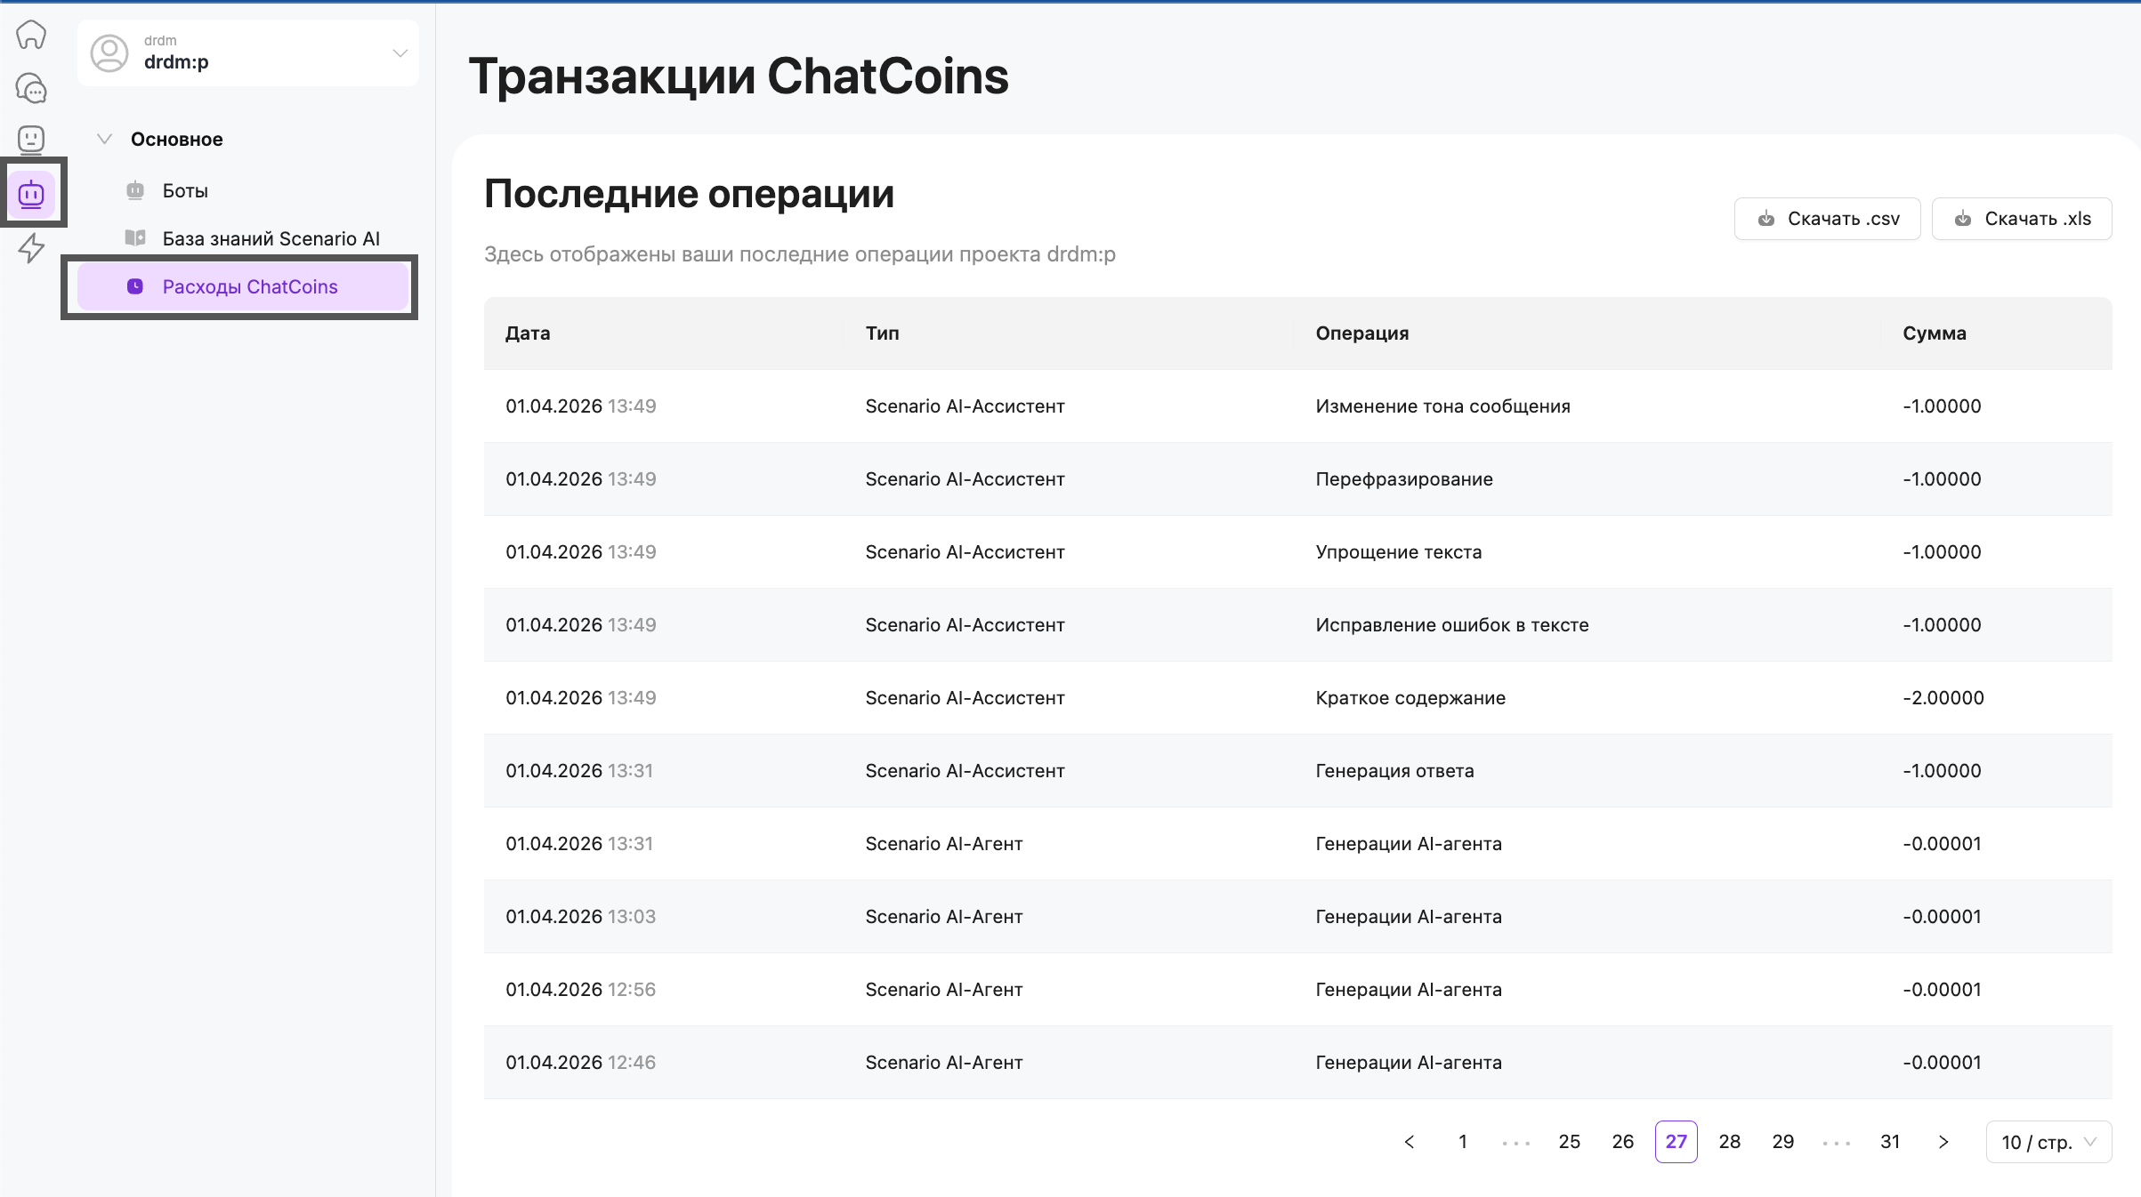Click the smiley face sidebar icon

(x=31, y=140)
